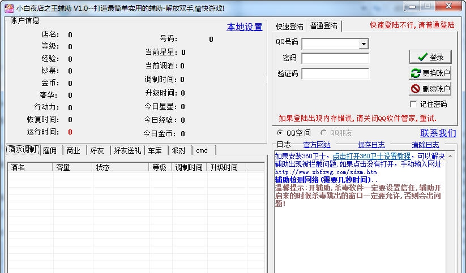Click the 删除帐户 delete account button
Image resolution: width=466 pixels, height=273 pixels.
(x=430, y=88)
